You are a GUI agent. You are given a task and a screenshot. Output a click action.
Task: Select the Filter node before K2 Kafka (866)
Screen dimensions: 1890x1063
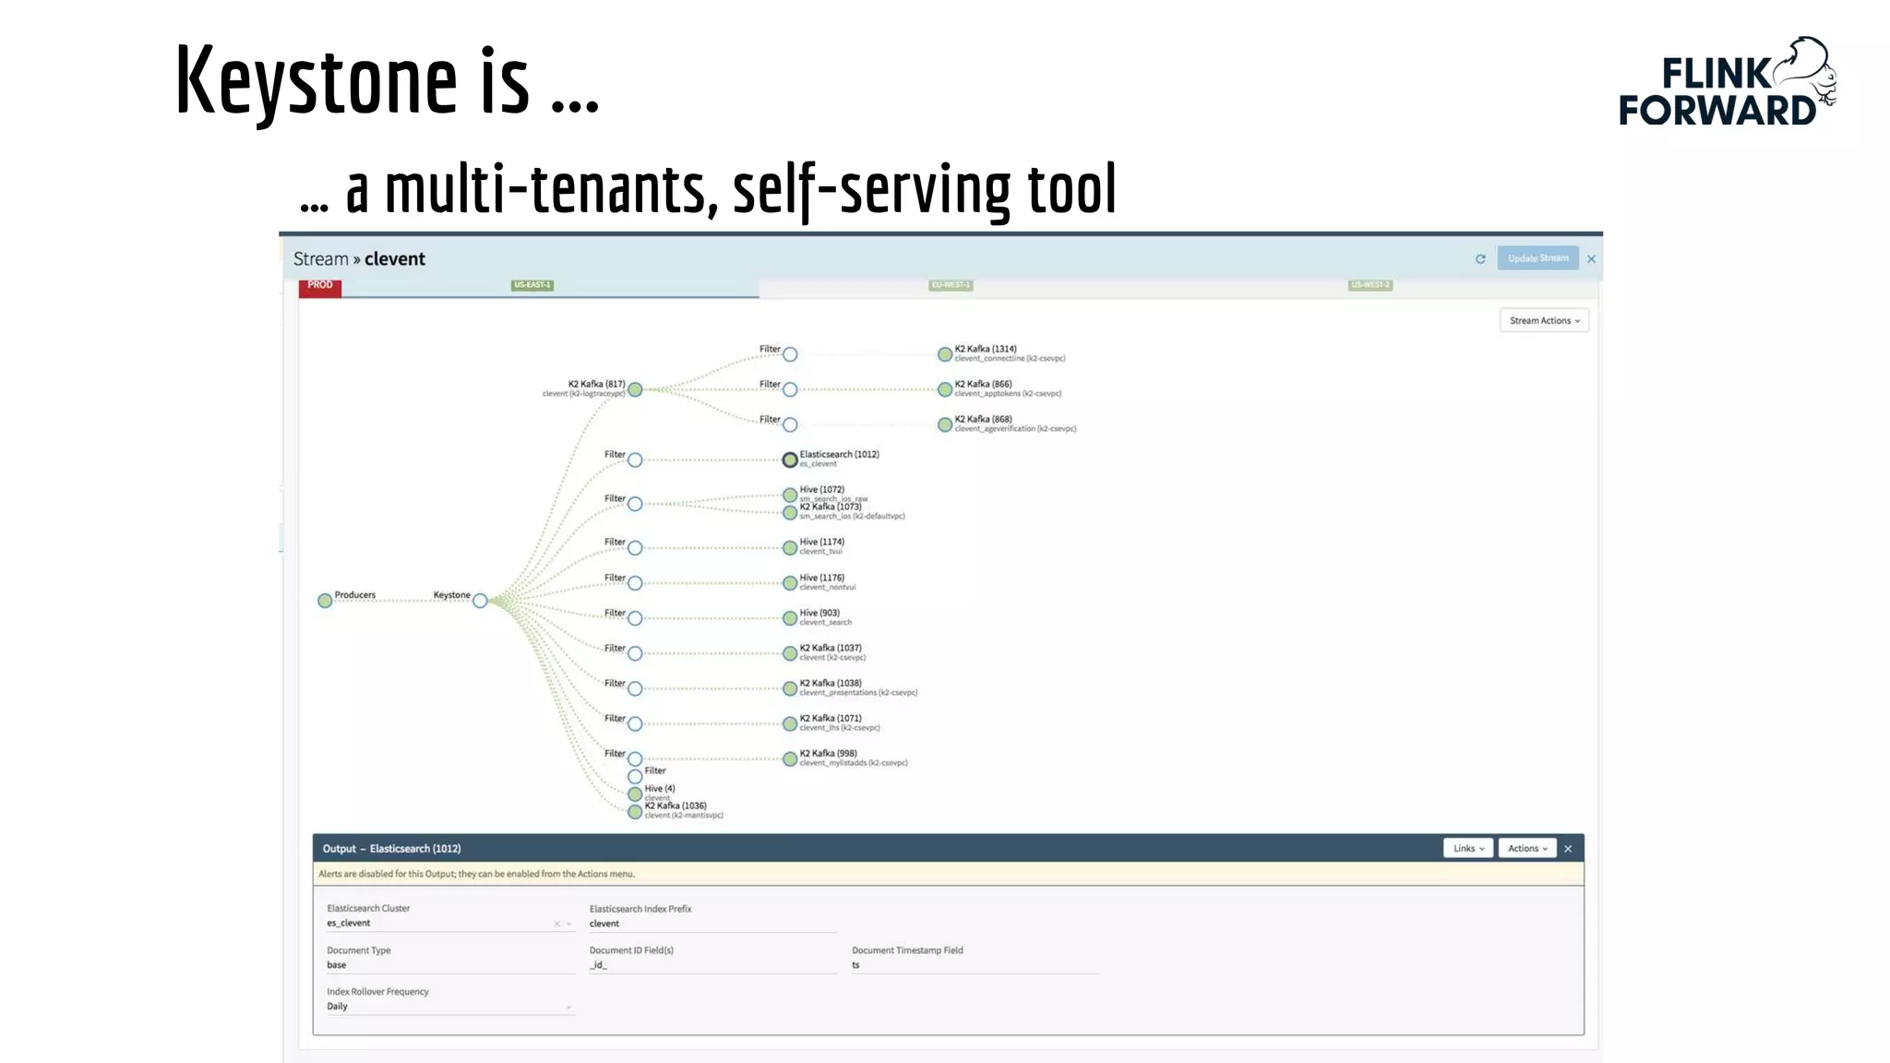click(x=790, y=389)
